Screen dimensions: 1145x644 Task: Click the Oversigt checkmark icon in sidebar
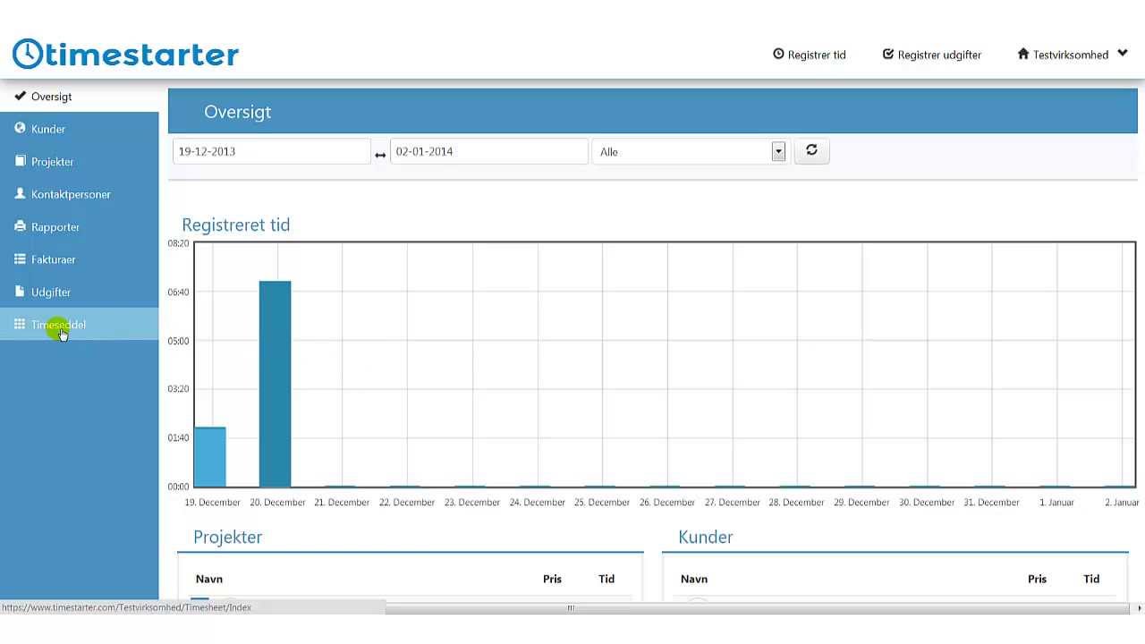pyautogui.click(x=20, y=96)
